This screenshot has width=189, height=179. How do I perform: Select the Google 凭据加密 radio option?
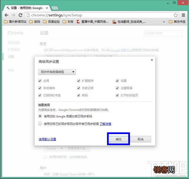[40, 116]
